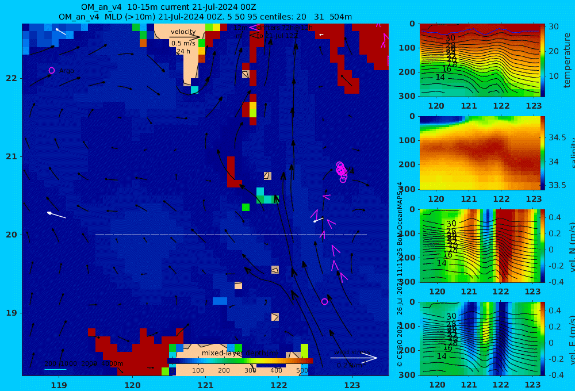The width and height of the screenshot is (575, 391).
Task: Click the '500' tick on mixed-layer colorbar
Action: pyautogui.click(x=302, y=370)
